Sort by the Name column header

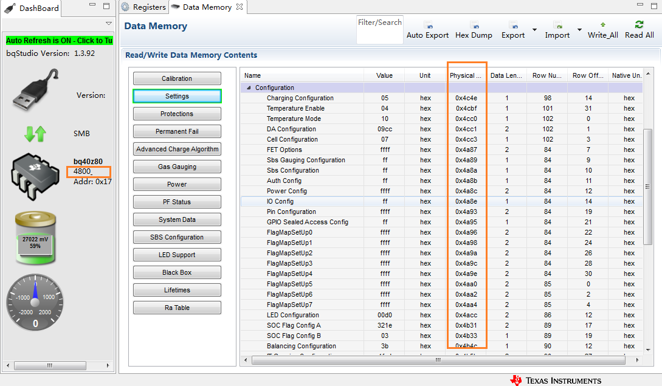302,75
